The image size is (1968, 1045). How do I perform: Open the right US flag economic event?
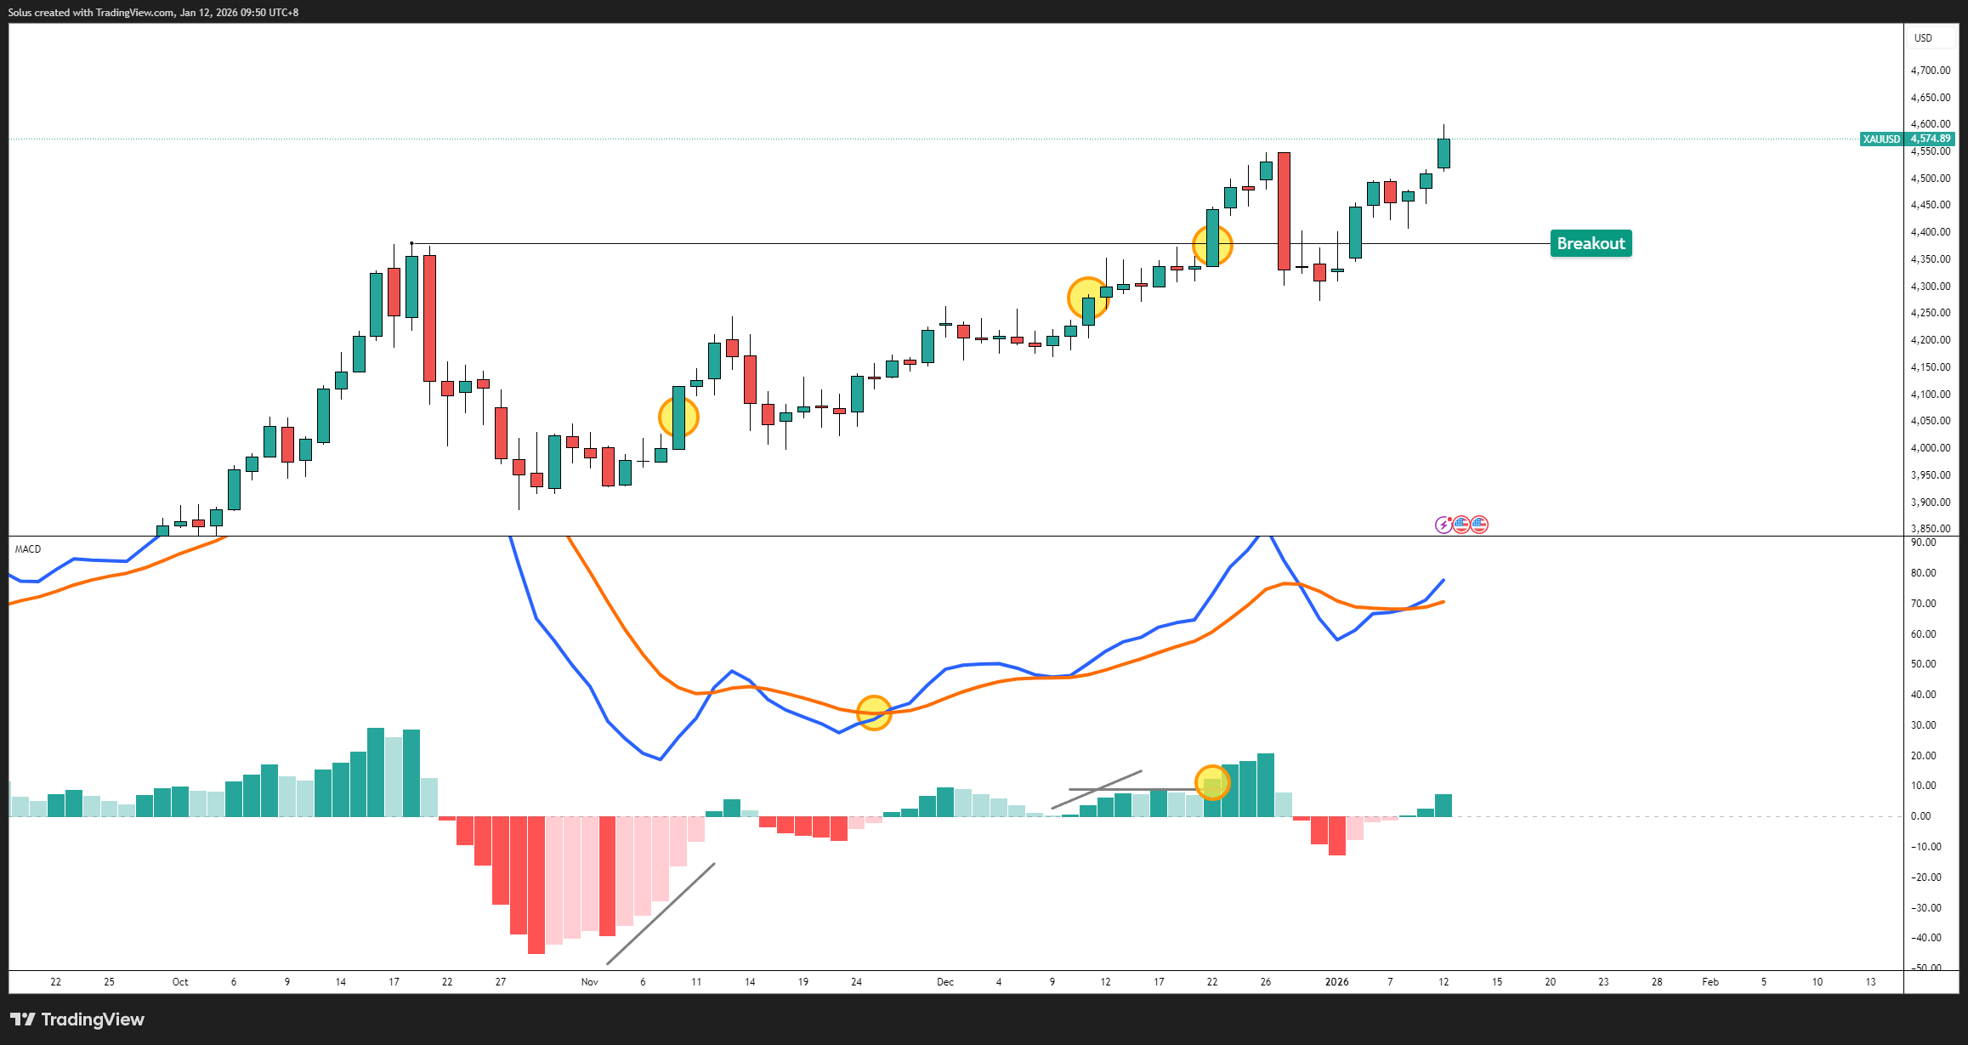pos(1479,525)
